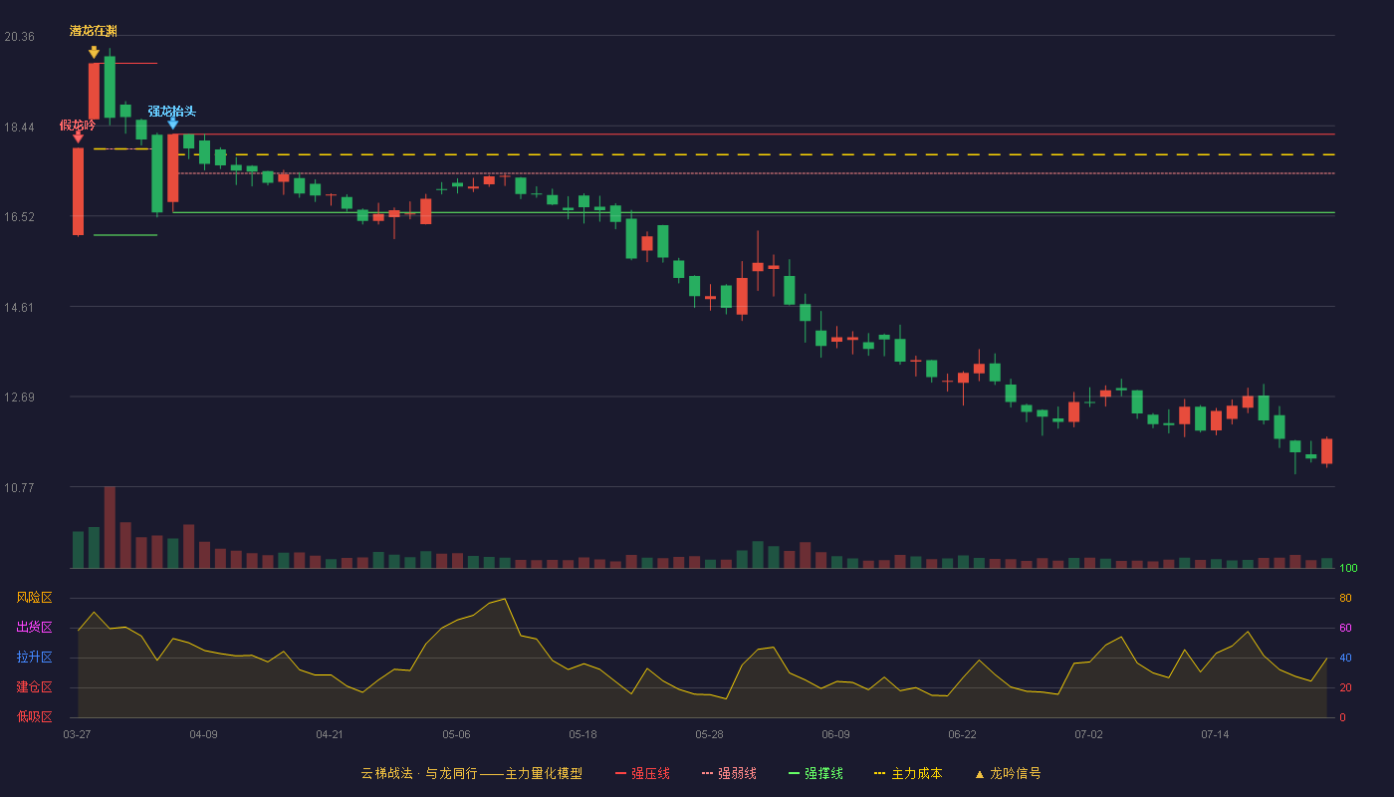Click the 03-27 date label
Screen dimensions: 1394x797
tap(77, 734)
